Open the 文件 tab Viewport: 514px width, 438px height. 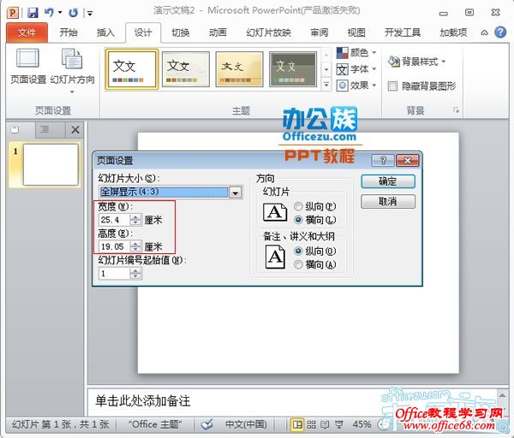(27, 33)
